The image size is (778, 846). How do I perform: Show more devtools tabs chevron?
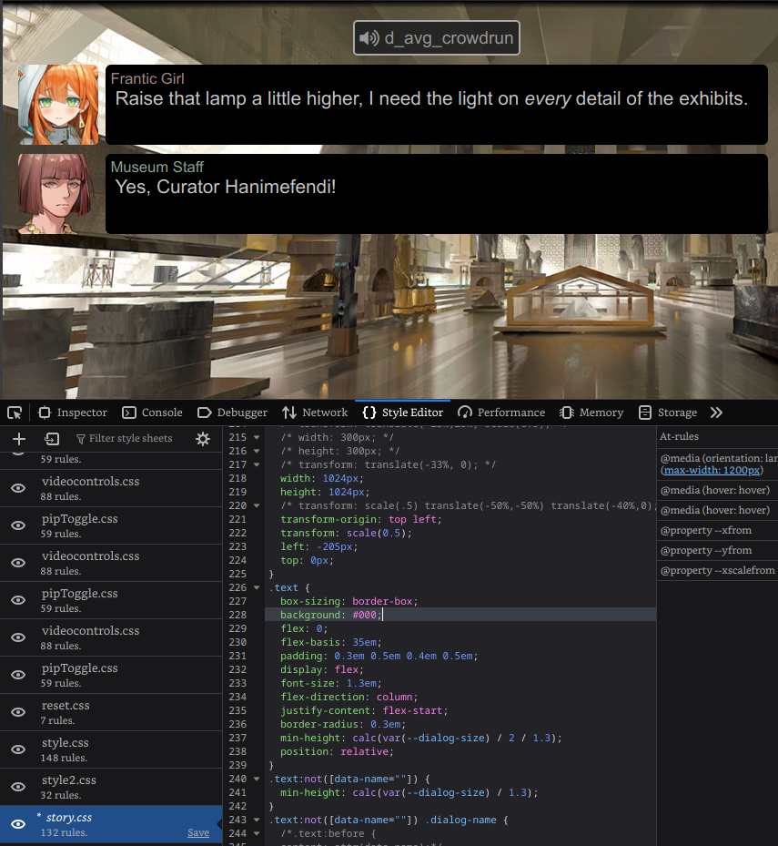pos(716,413)
